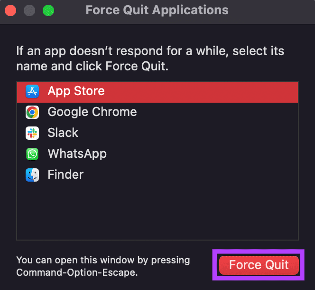
Task: Click the instruction text about Force Quit
Action: coord(150,58)
